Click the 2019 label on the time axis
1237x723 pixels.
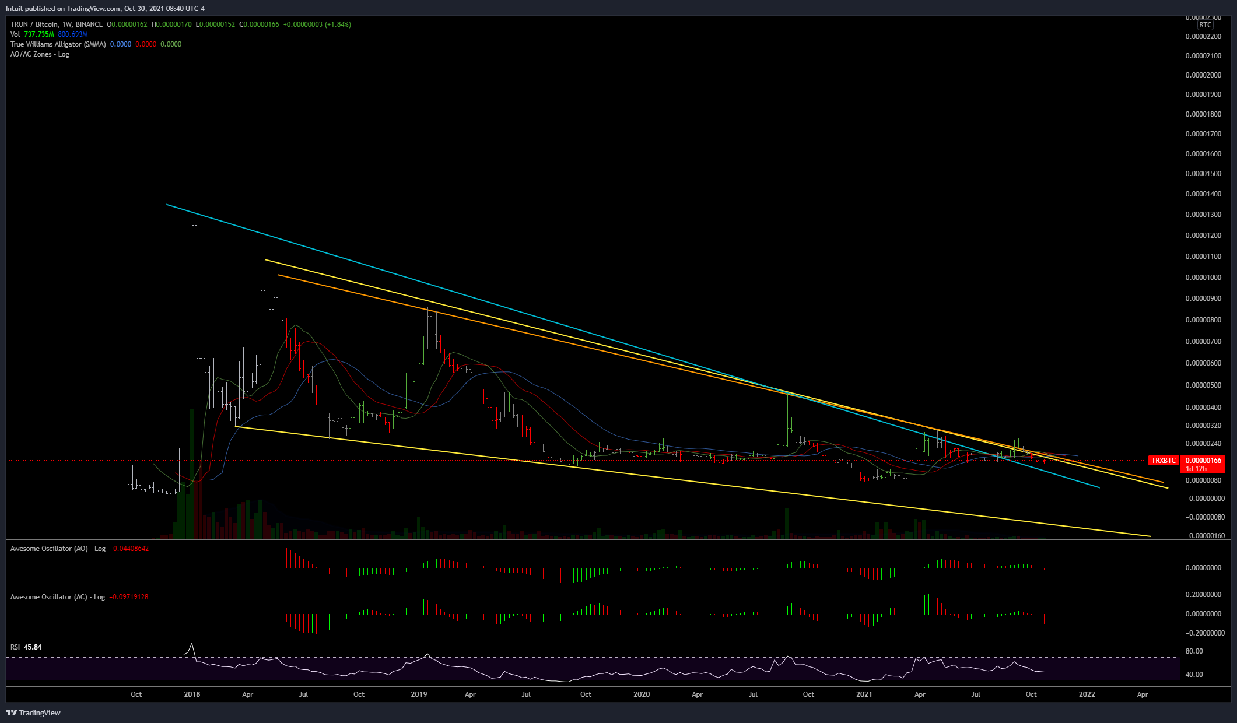(x=419, y=694)
